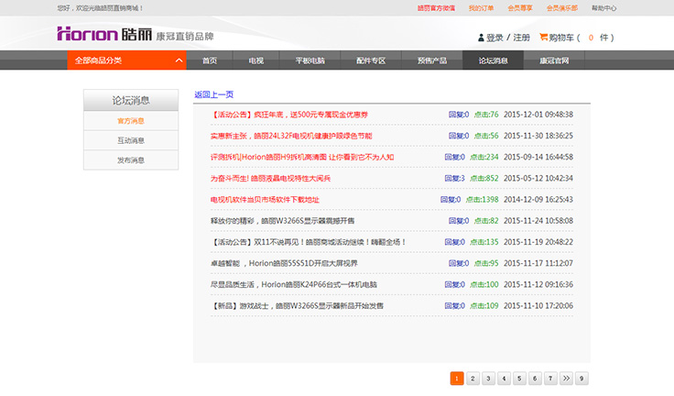The image size is (674, 396).
Task: Click the orange shopping cart icon
Action: 543,37
